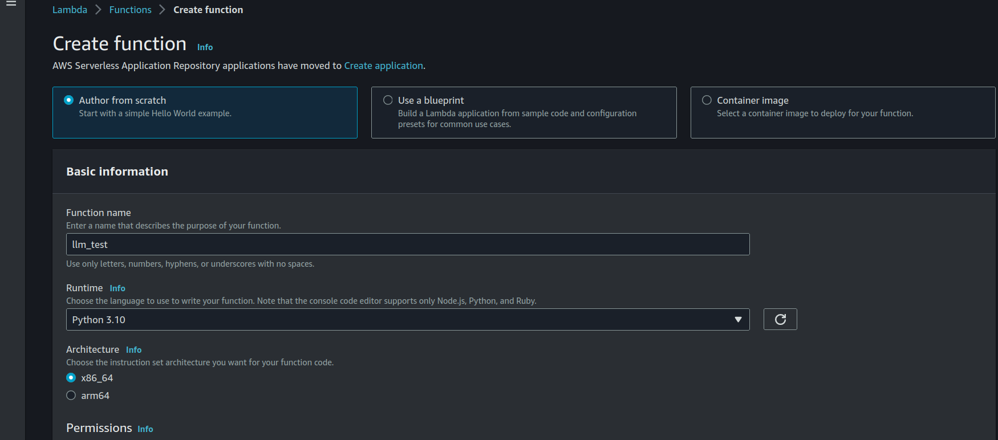Select the Author from scratch option
The width and height of the screenshot is (998, 440).
coord(69,100)
